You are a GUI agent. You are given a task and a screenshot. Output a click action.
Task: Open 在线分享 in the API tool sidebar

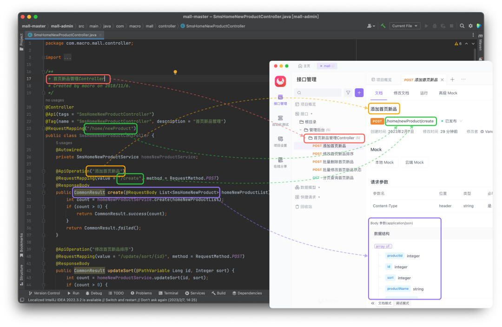pos(280,163)
